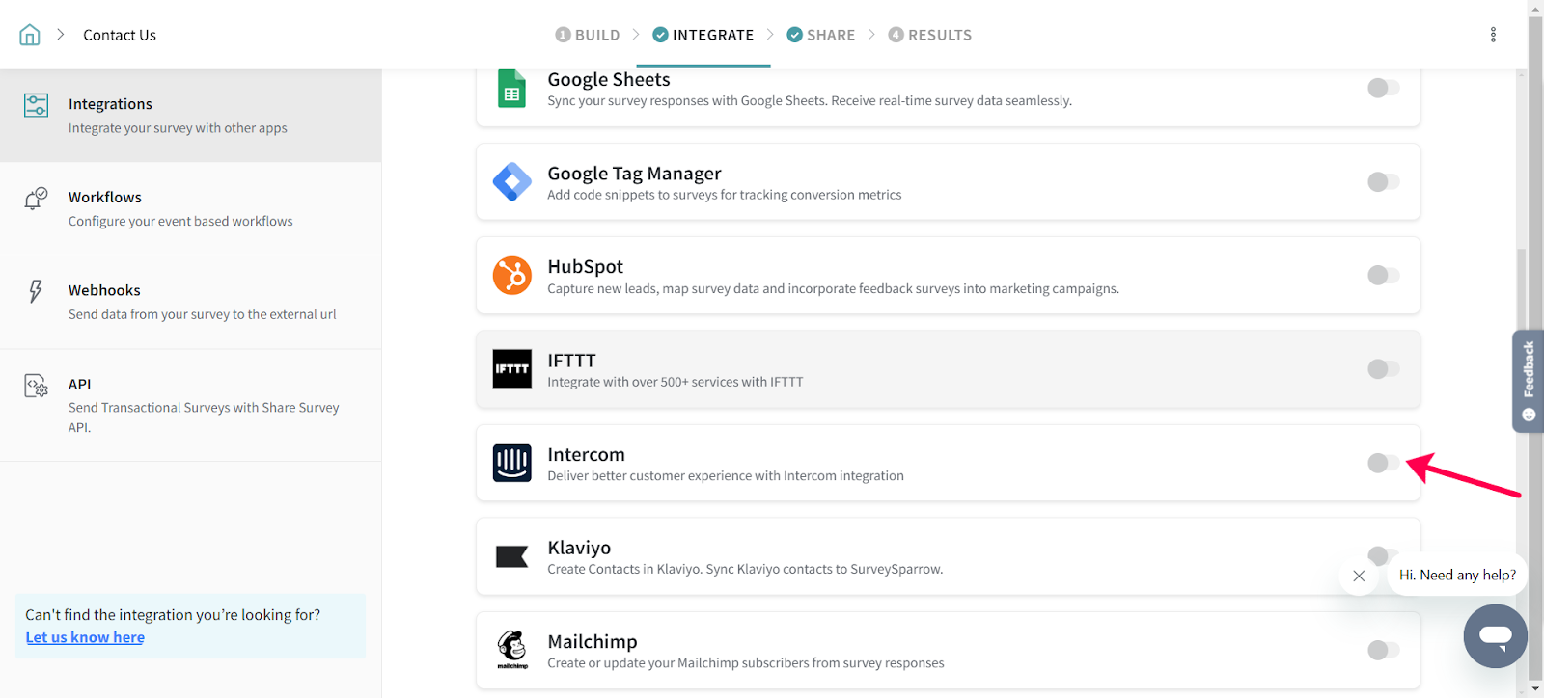
Task: Switch to the BUILD step tab
Action: 588,35
